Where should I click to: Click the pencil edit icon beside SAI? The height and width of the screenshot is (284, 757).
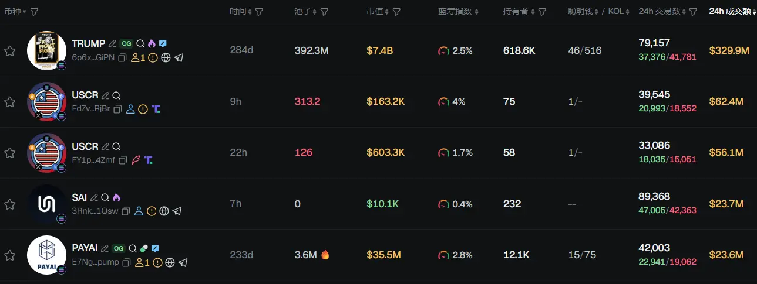click(94, 198)
